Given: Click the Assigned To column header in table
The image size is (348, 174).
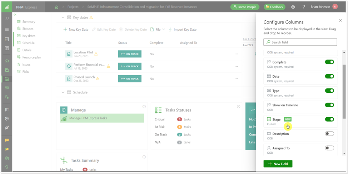Looking at the screenshot, I should (x=188, y=43).
